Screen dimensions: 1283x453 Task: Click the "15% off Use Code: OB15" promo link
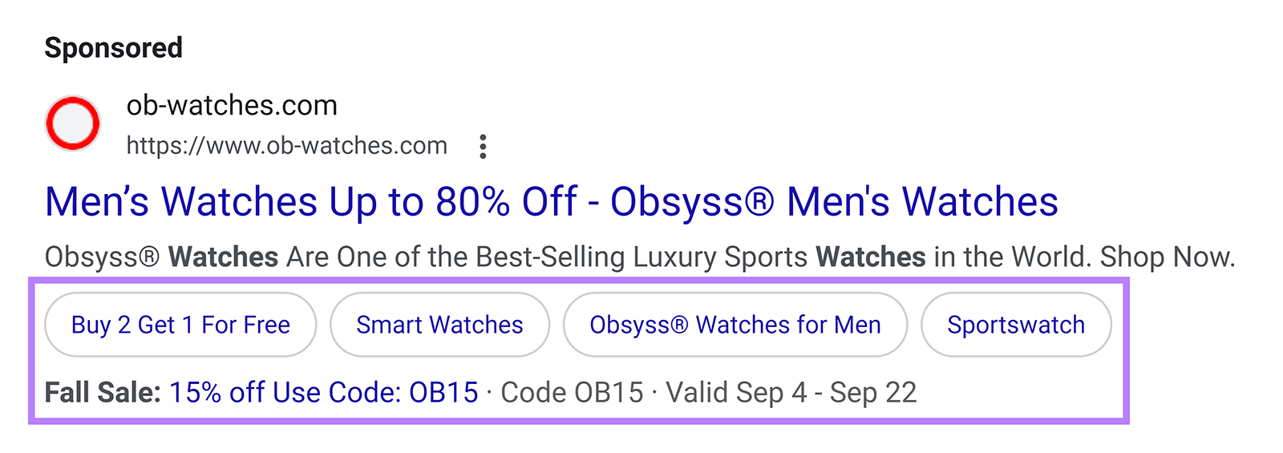[x=323, y=393]
